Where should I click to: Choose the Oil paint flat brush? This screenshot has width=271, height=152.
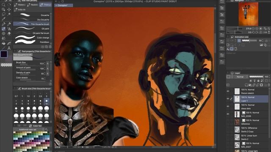point(31,33)
